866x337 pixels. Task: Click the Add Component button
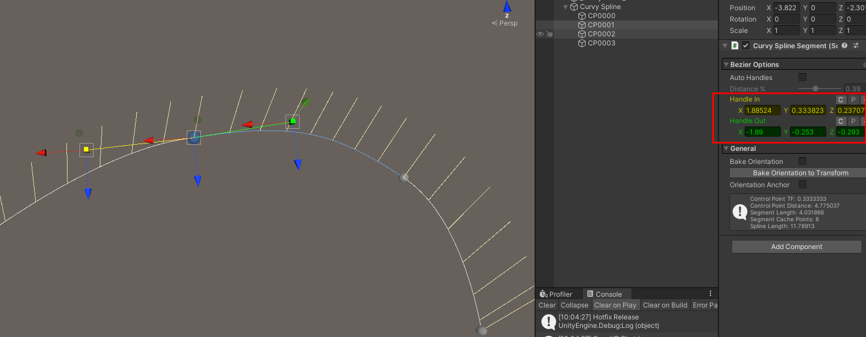796,246
